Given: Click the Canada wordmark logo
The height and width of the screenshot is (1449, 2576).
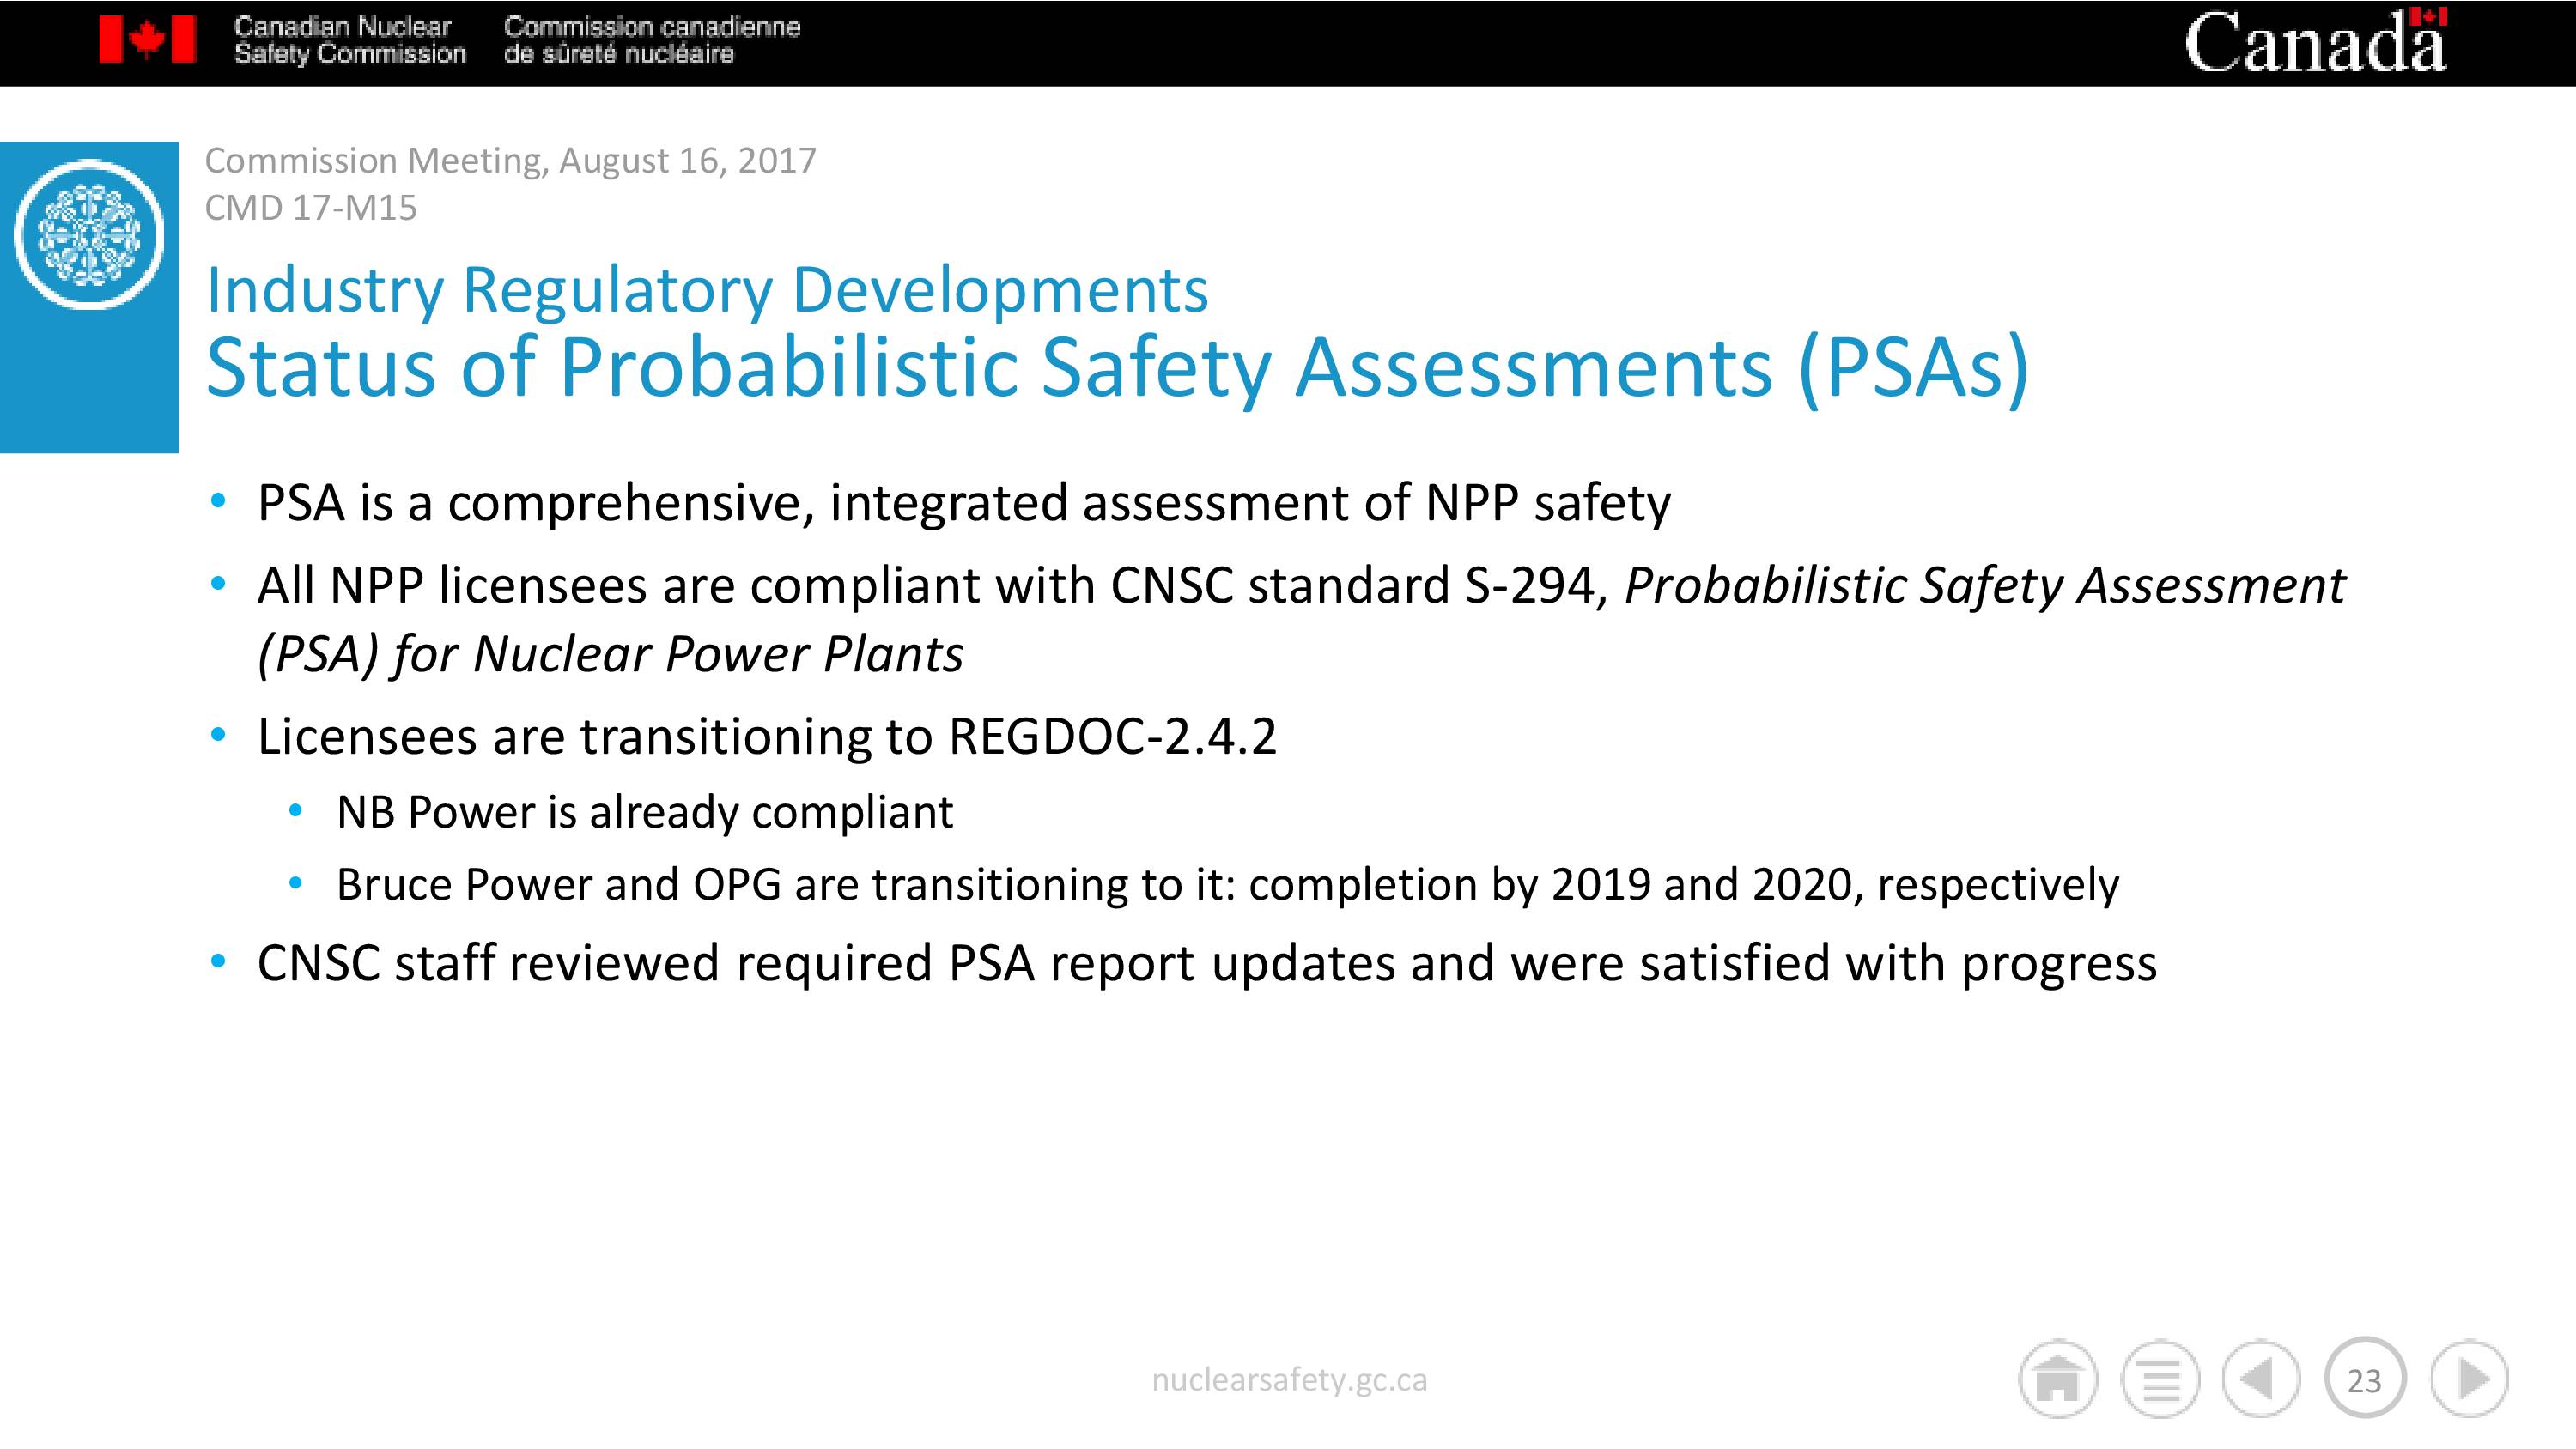Looking at the screenshot, I should [x=2316, y=41].
